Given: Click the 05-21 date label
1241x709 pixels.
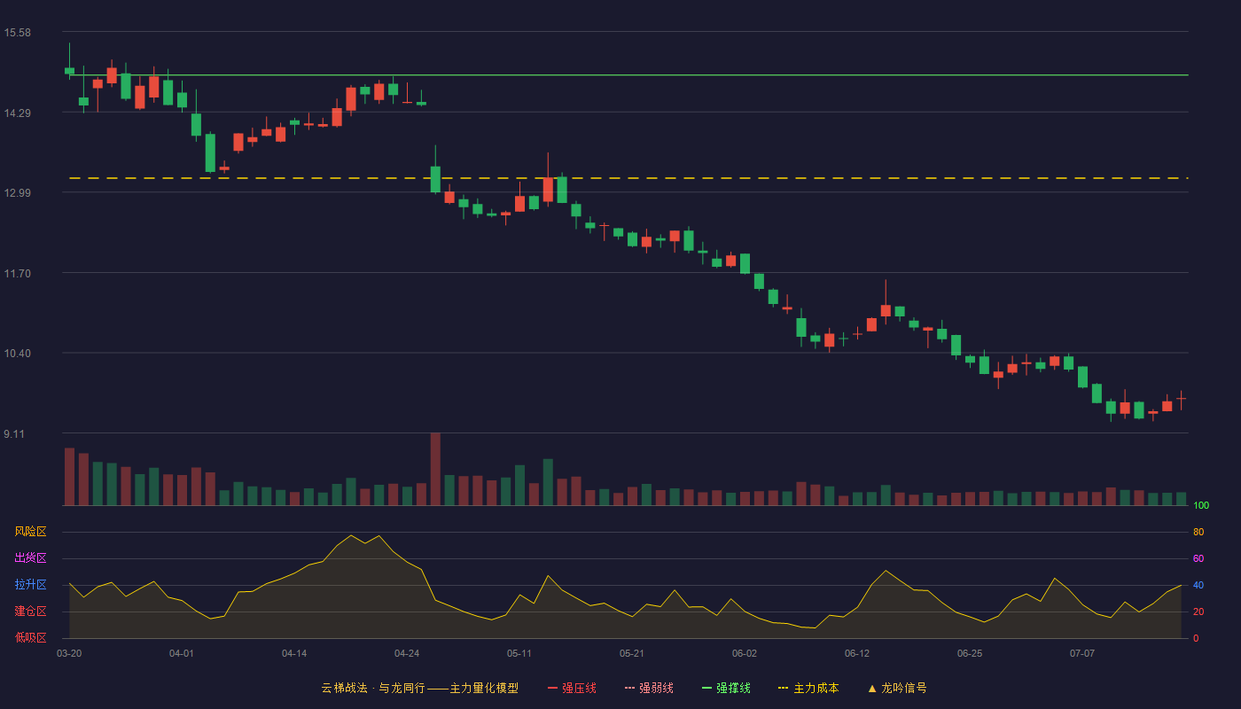Looking at the screenshot, I should tap(632, 653).
